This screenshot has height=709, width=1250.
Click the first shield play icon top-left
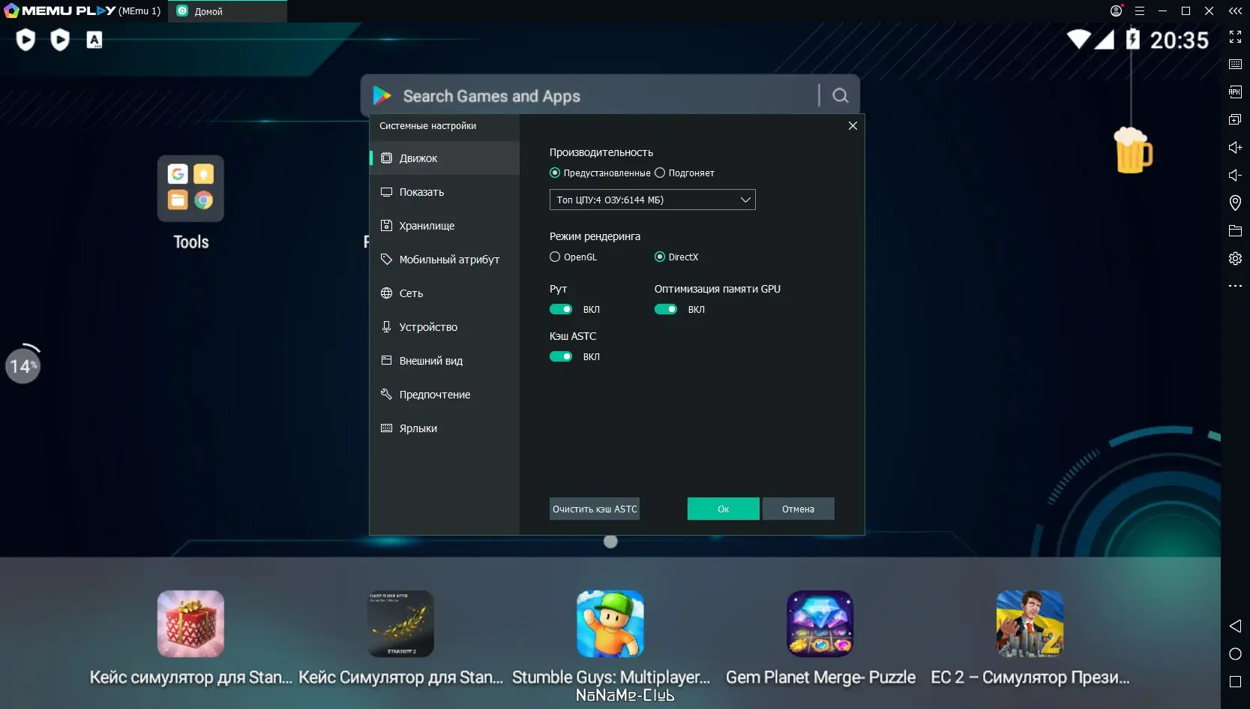[25, 40]
